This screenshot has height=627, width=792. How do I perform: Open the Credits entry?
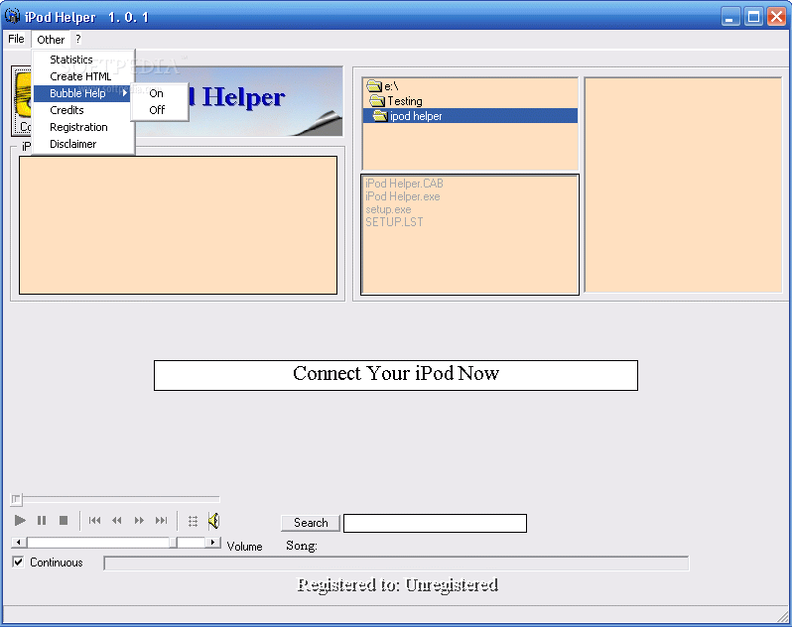[83, 110]
